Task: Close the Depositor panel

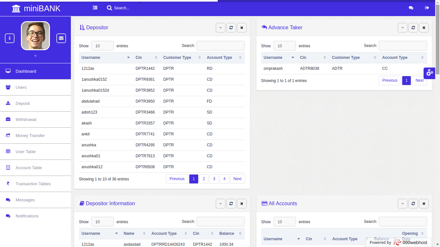Action: pos(242,28)
